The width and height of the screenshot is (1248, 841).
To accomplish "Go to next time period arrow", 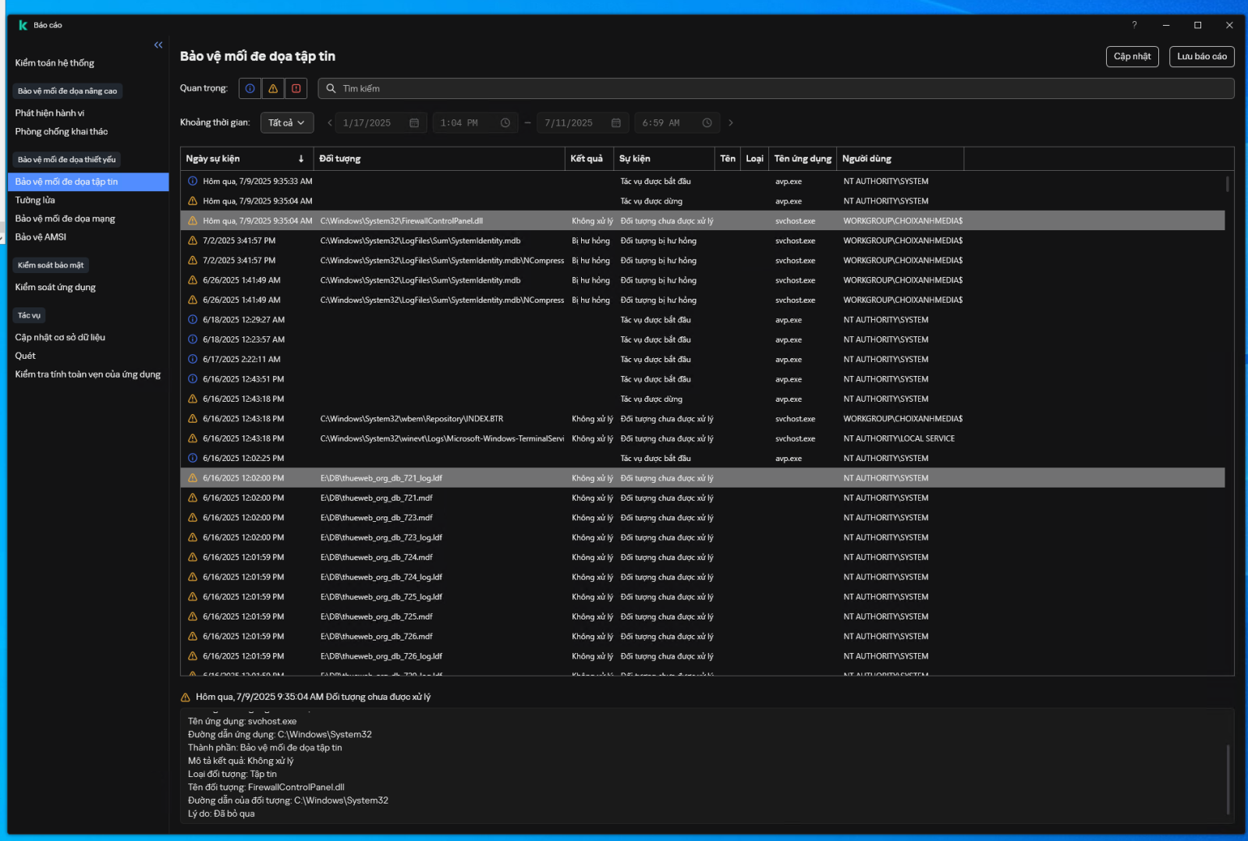I will [731, 123].
